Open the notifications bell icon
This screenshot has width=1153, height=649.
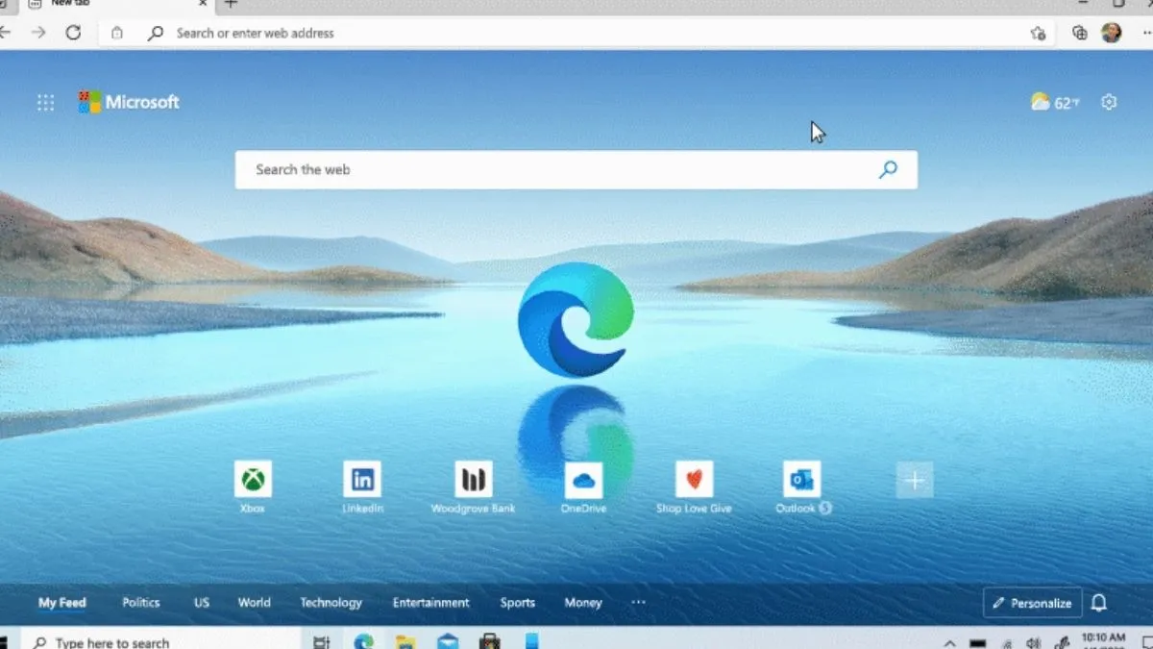pyautogui.click(x=1099, y=603)
